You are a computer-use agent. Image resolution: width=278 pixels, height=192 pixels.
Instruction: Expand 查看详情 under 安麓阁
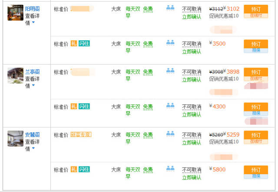[31, 145]
